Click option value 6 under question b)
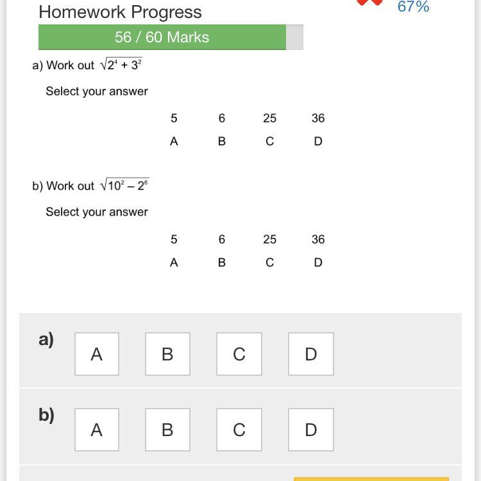This screenshot has width=481, height=481. tap(222, 239)
